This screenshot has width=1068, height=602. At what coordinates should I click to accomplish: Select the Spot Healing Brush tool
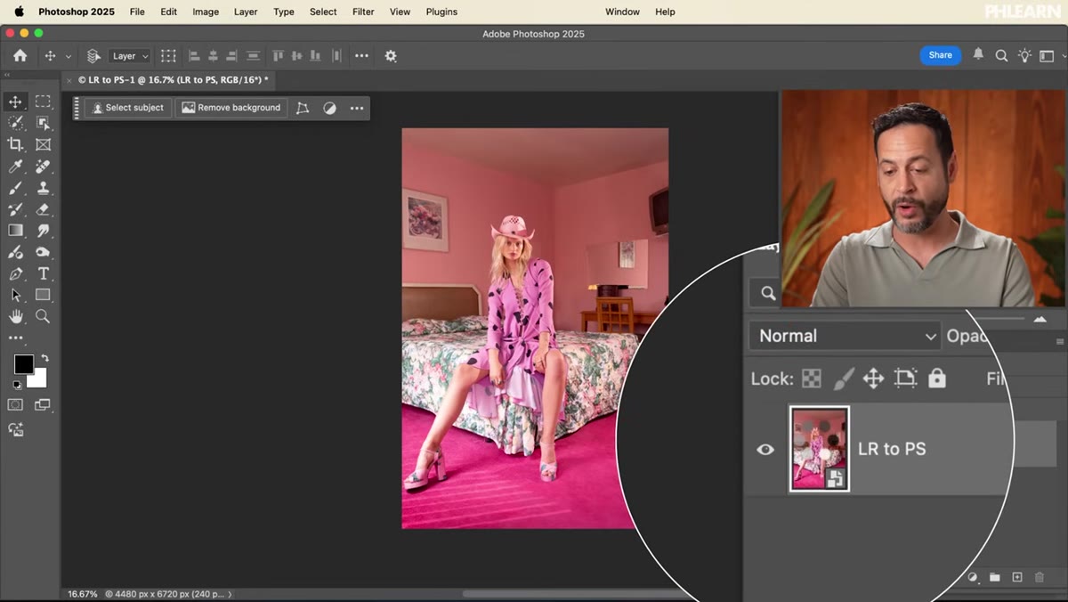[x=43, y=167]
